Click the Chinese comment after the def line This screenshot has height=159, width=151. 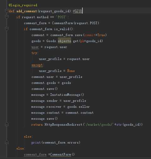click(77, 11)
